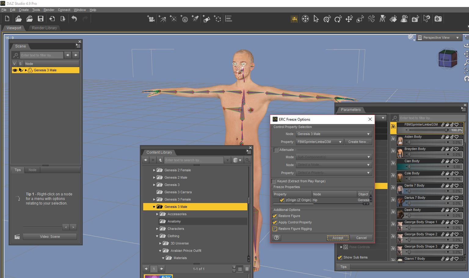Click the next tip arrow button
Screen dimensions: 469x278
[73, 227]
